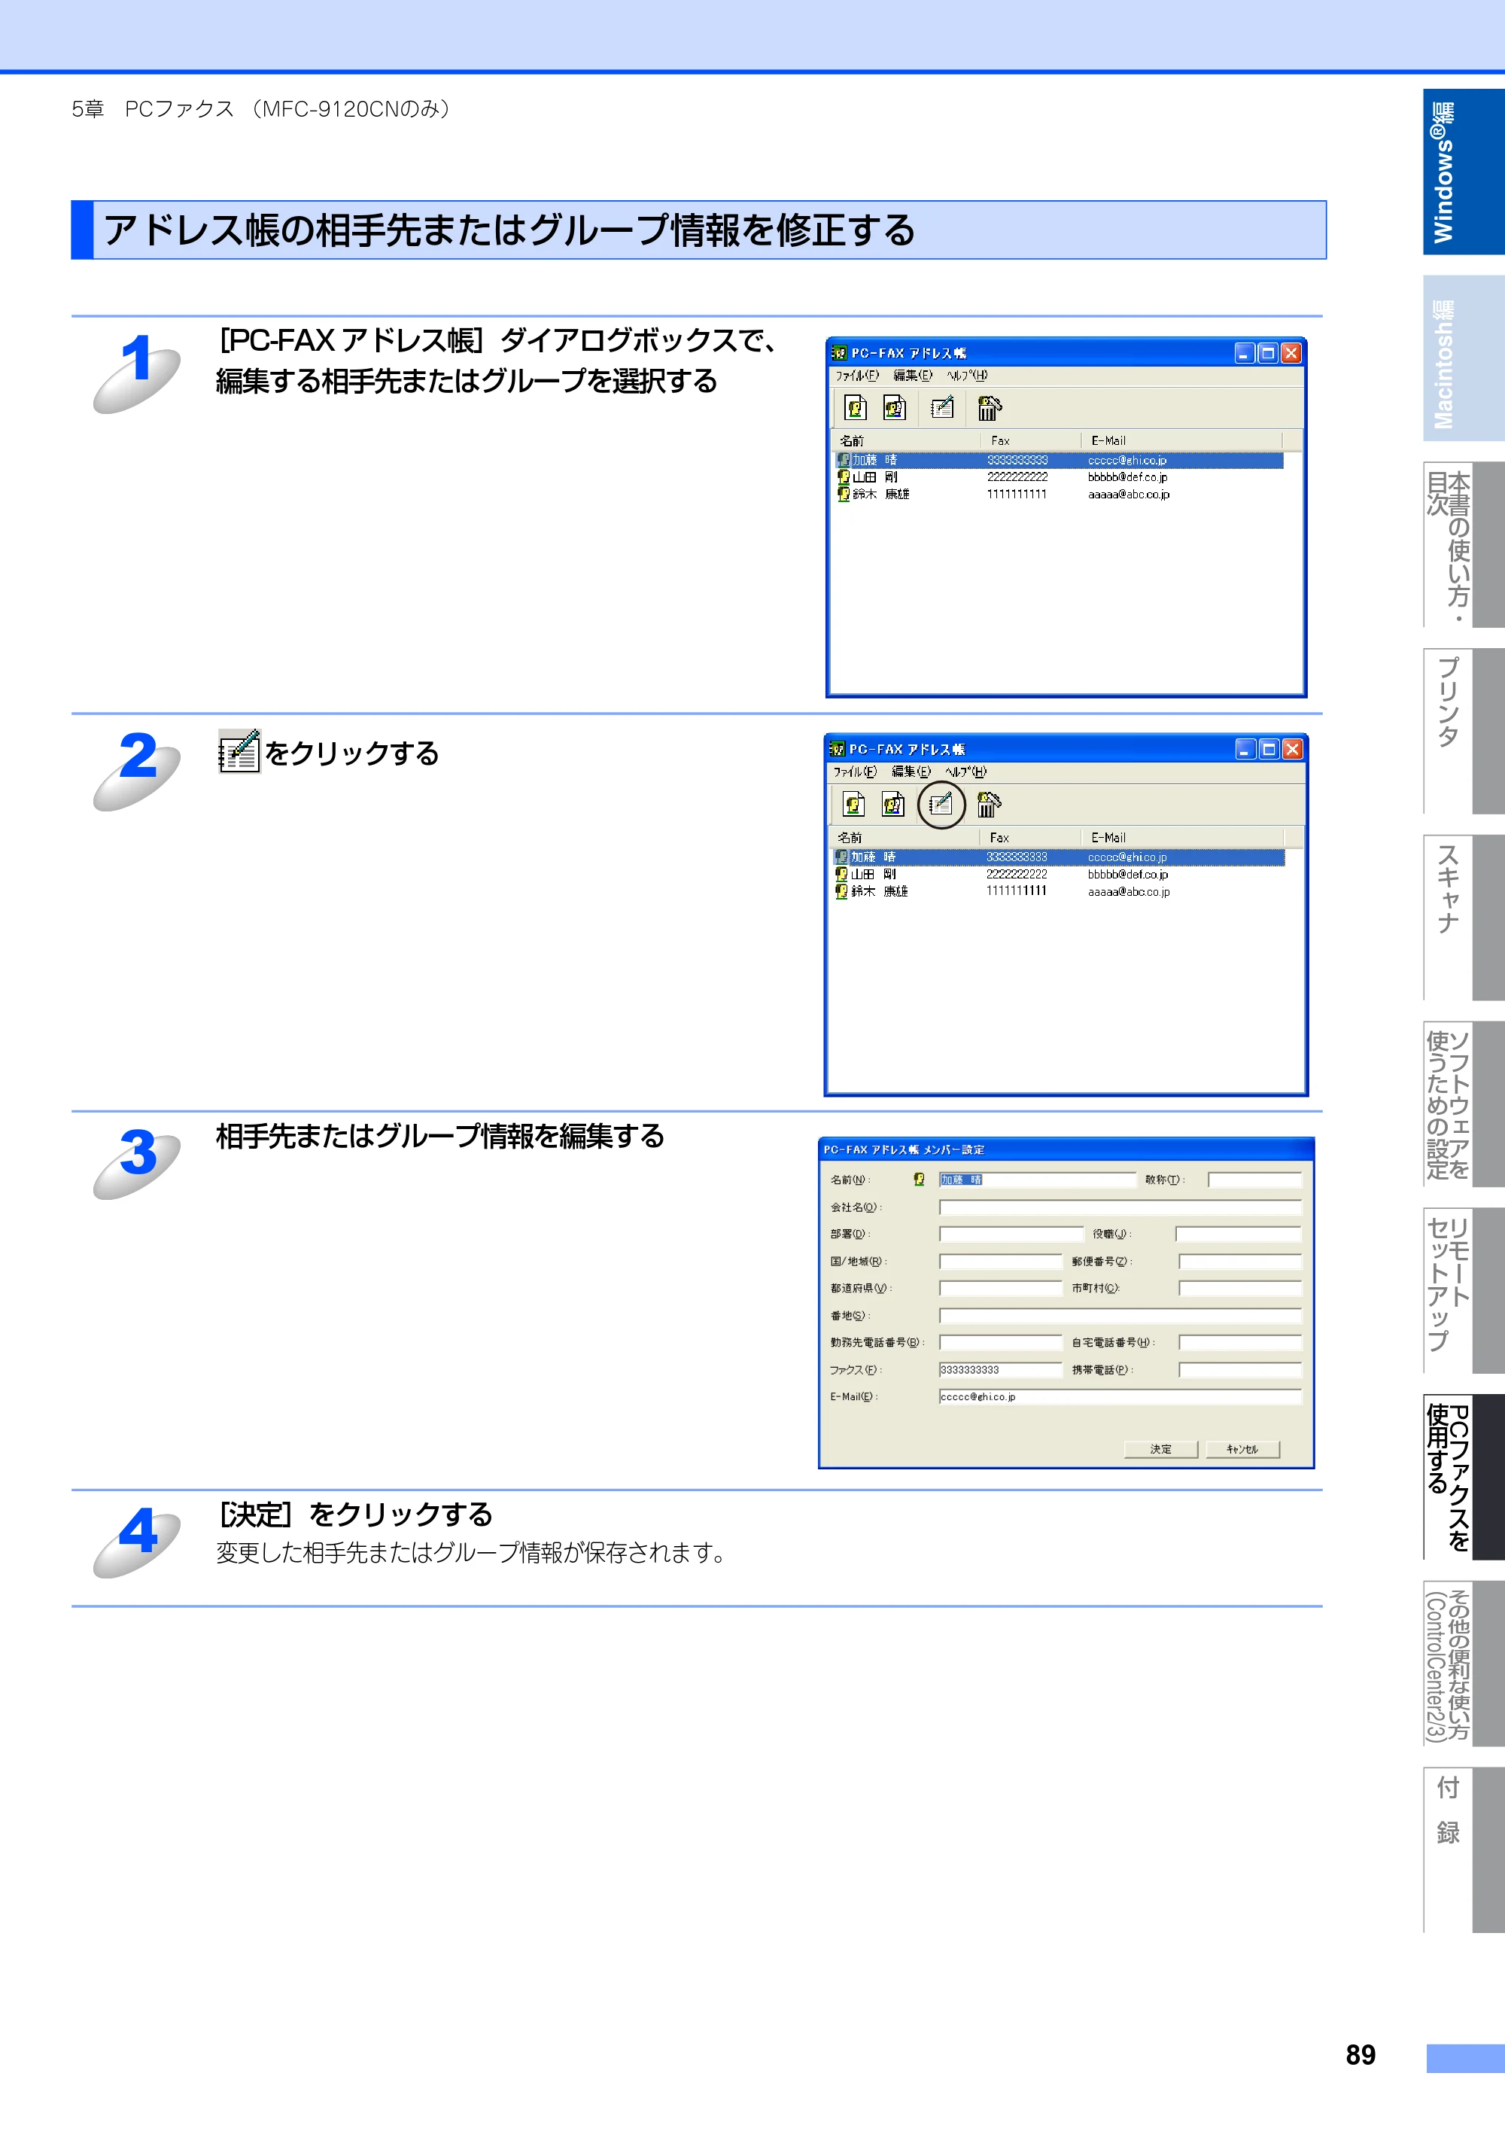The height and width of the screenshot is (2131, 1505).
Task: Click the 名前(N) input field with 加藤 晴
Action: pos(1038,1180)
